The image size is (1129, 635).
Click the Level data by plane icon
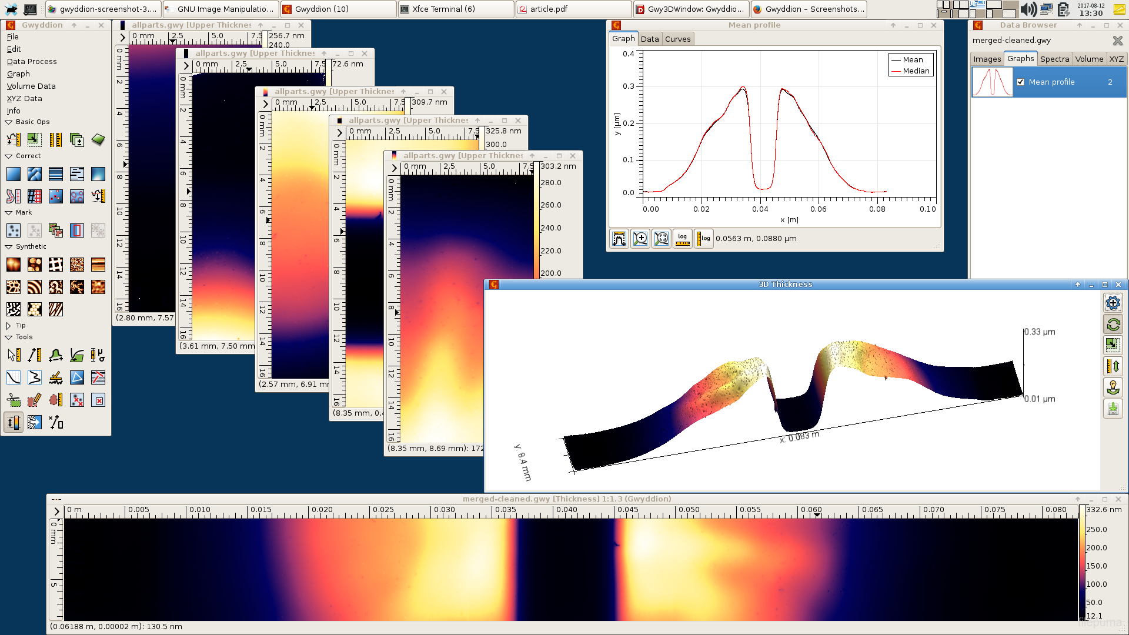pyautogui.click(x=13, y=174)
